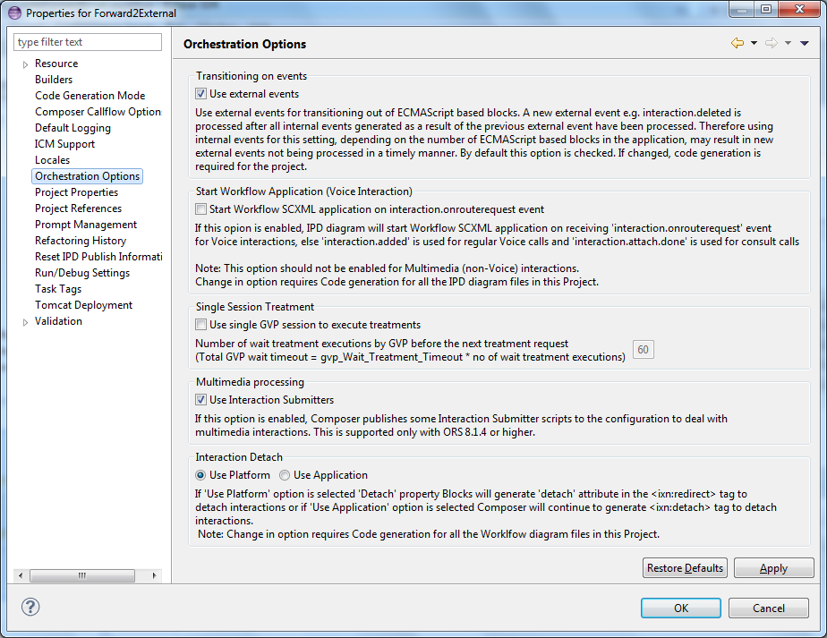Click the type filter text field
The image size is (827, 638).
pyautogui.click(x=88, y=42)
